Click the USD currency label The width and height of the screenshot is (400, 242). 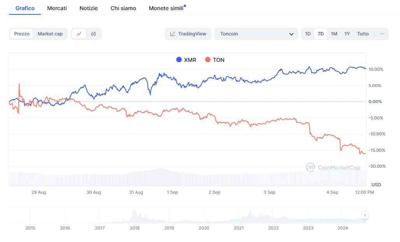[x=376, y=185]
